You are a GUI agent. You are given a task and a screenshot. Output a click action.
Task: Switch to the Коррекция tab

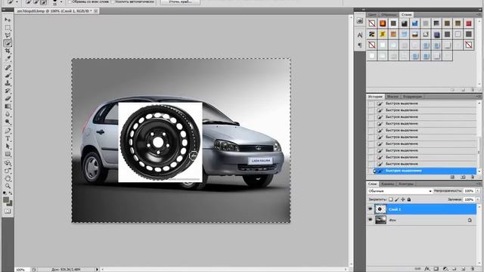(412, 97)
